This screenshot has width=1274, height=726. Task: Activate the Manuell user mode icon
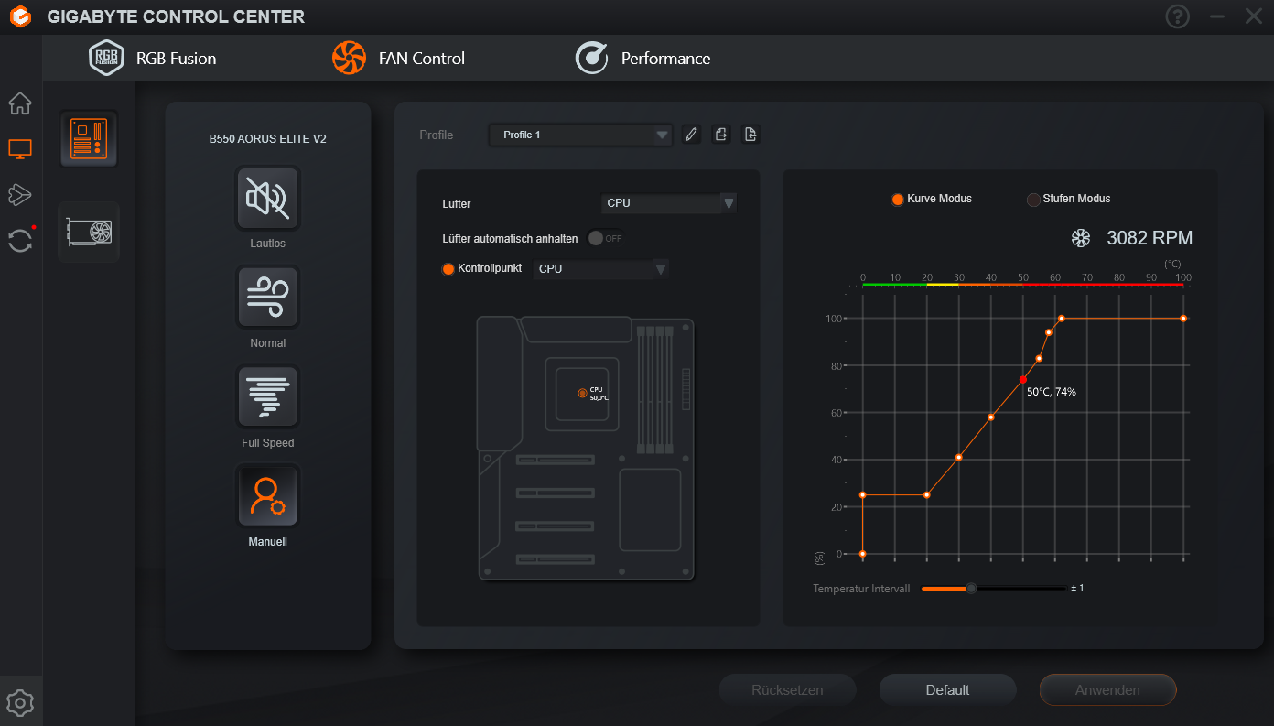click(268, 495)
